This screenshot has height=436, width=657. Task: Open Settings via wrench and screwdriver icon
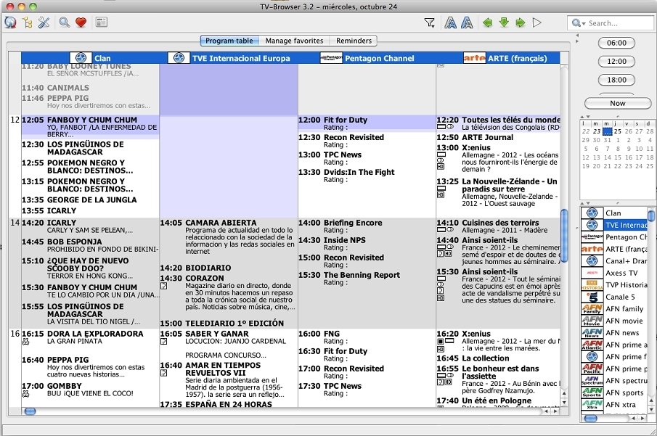(44, 22)
